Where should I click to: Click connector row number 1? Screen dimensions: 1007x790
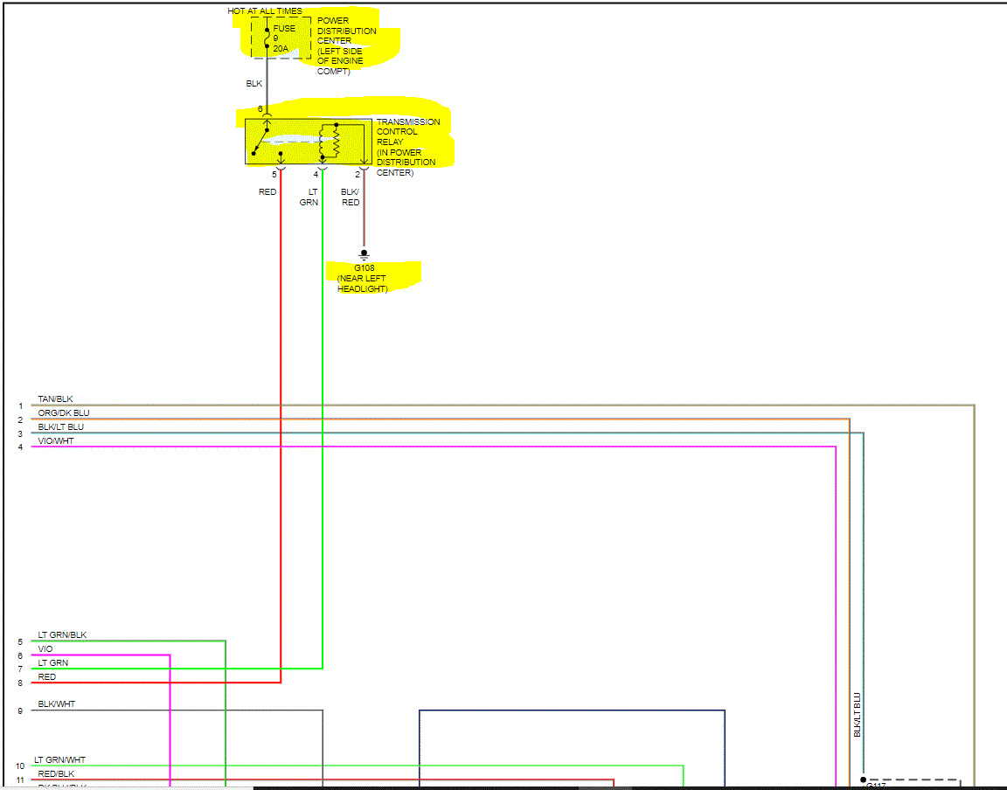[21, 405]
